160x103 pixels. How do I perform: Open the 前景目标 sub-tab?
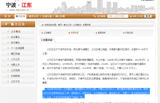102,33
